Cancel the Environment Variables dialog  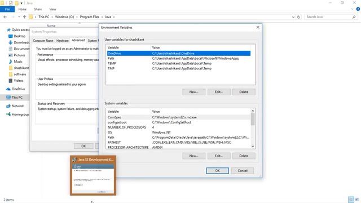coord(243,171)
